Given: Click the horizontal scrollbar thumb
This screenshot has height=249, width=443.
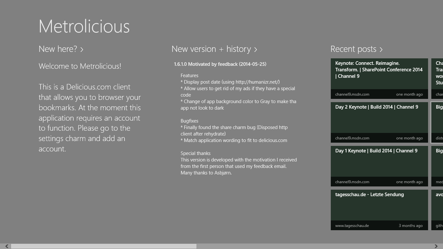Looking at the screenshot, I should [x=104, y=246].
